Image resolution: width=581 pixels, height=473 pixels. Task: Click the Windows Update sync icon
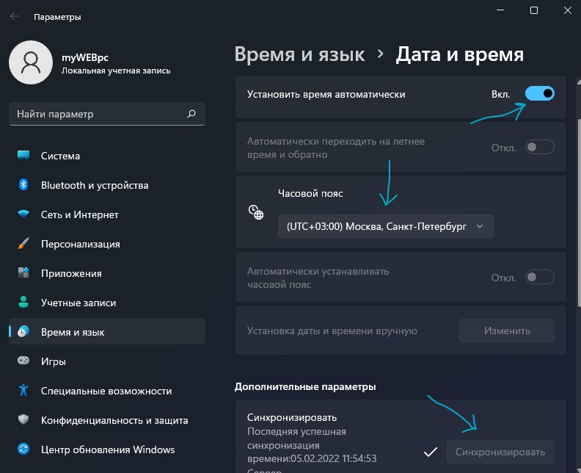point(23,449)
